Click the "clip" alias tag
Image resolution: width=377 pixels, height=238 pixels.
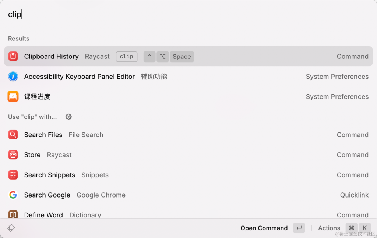[127, 57]
